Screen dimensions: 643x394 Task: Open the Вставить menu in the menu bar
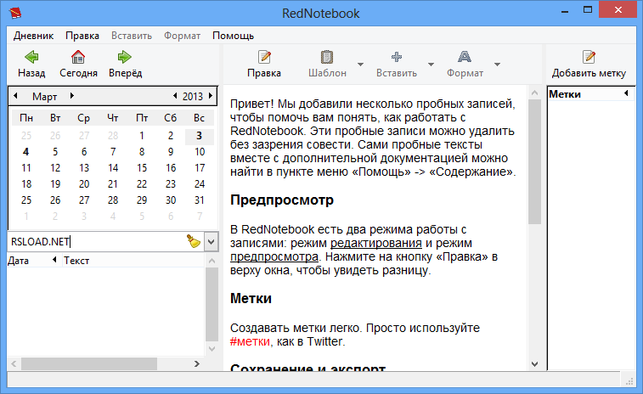point(131,36)
